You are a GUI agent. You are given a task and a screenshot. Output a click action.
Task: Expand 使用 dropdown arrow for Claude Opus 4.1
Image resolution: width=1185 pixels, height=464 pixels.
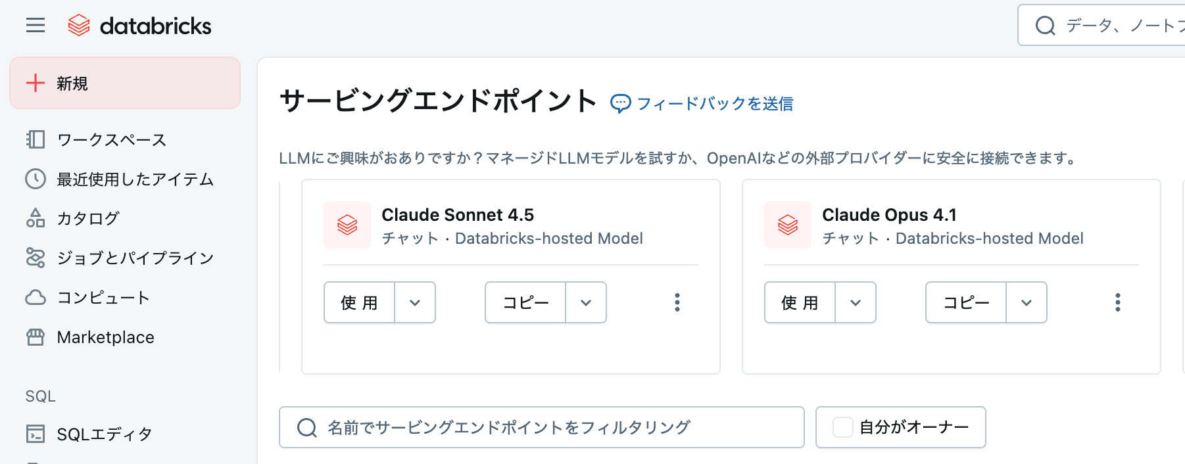[856, 302]
